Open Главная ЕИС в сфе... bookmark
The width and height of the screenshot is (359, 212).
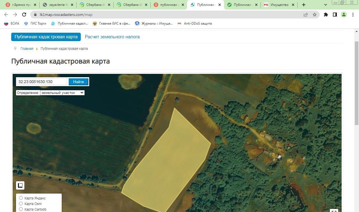click(112, 23)
